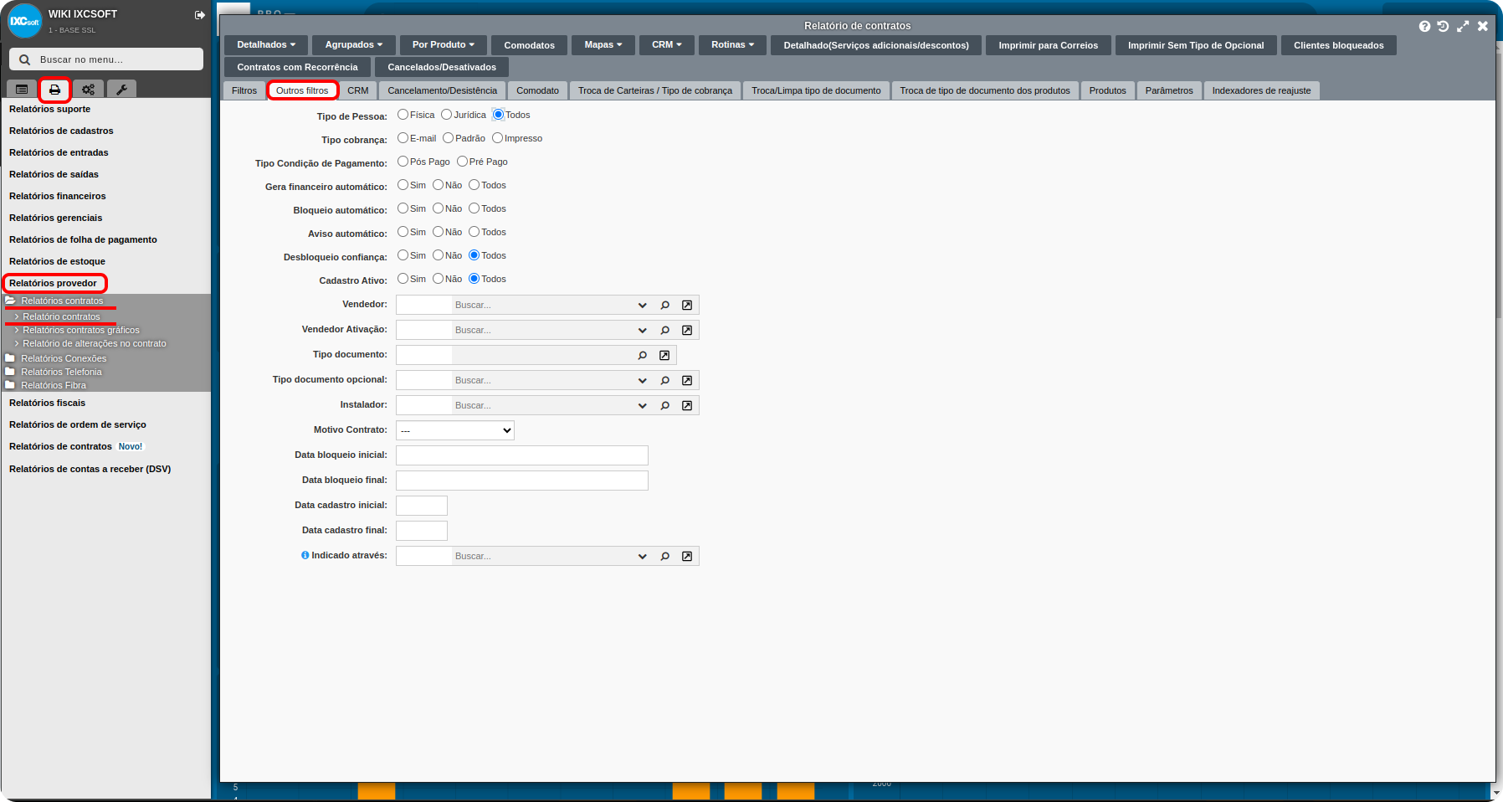This screenshot has height=802, width=1503.
Task: Click Imprimir Sem Tipo de Opcional button
Action: click(x=1196, y=45)
